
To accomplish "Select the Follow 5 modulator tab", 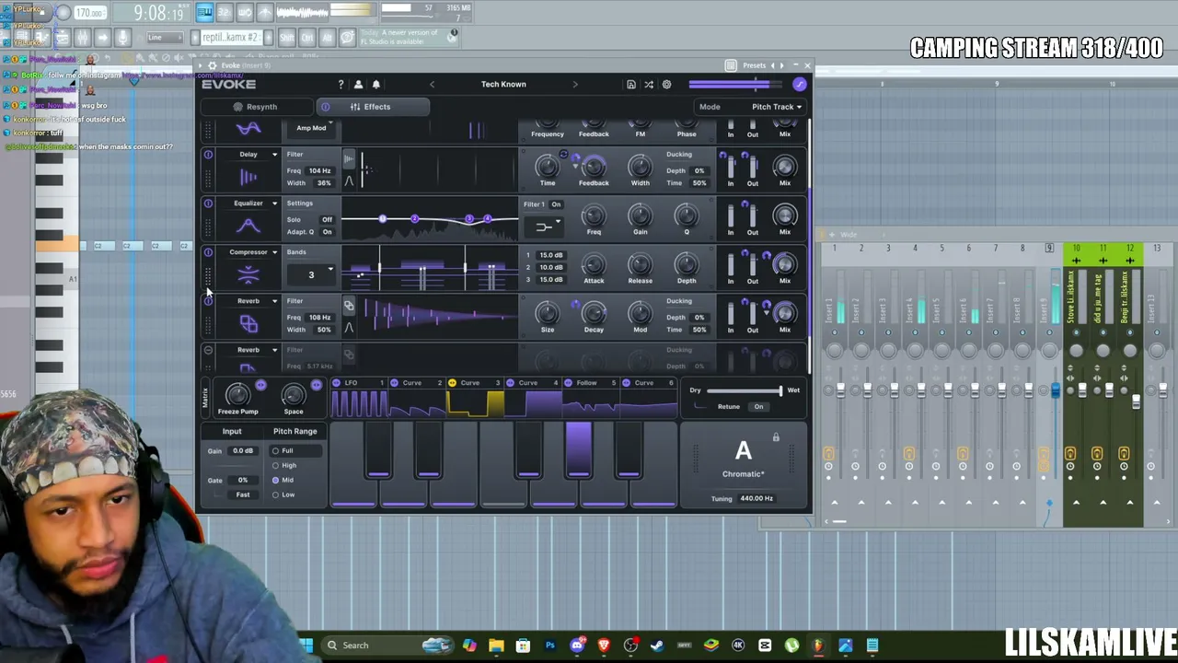I will pos(590,383).
